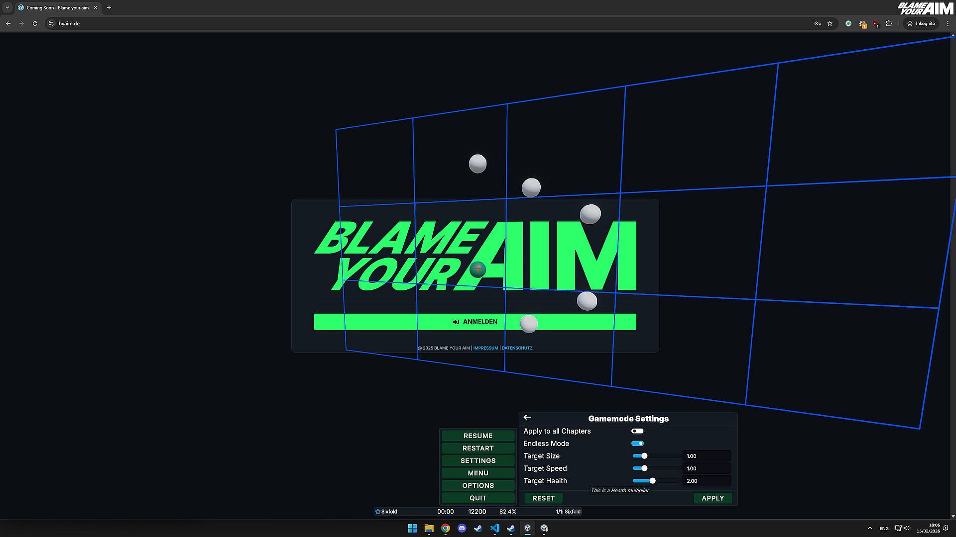
Task: Open Discord from the taskbar
Action: (x=462, y=528)
